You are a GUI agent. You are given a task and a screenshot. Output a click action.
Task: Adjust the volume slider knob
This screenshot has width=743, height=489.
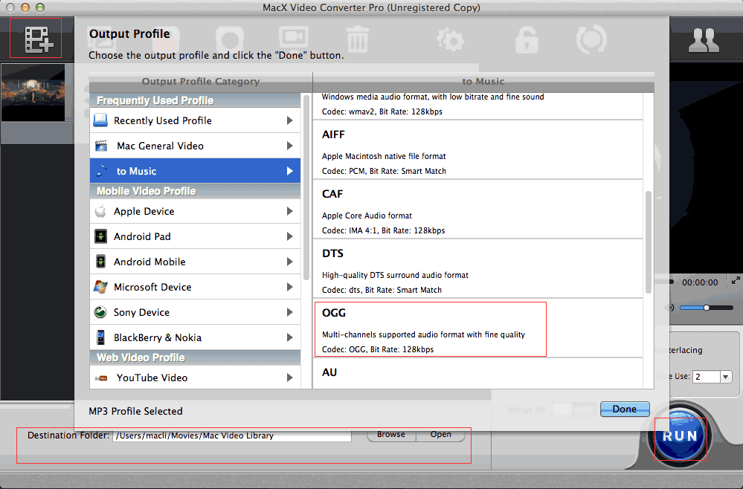tap(706, 308)
